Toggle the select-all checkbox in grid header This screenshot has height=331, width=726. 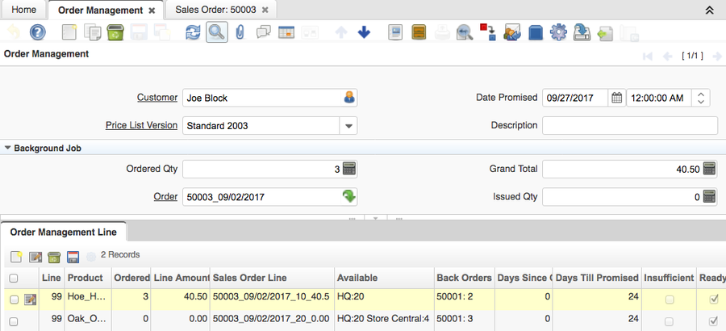13,278
